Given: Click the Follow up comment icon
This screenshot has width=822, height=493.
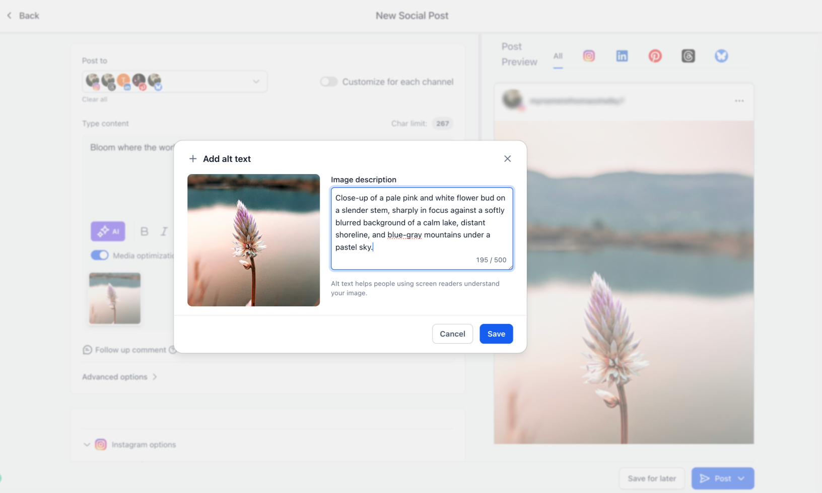Looking at the screenshot, I should [x=87, y=350].
